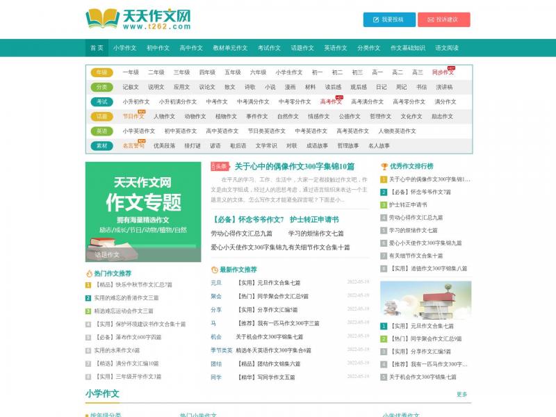Open the 【必备】怀念爷爷作文7 link
The image size is (556, 417).
click(x=247, y=220)
